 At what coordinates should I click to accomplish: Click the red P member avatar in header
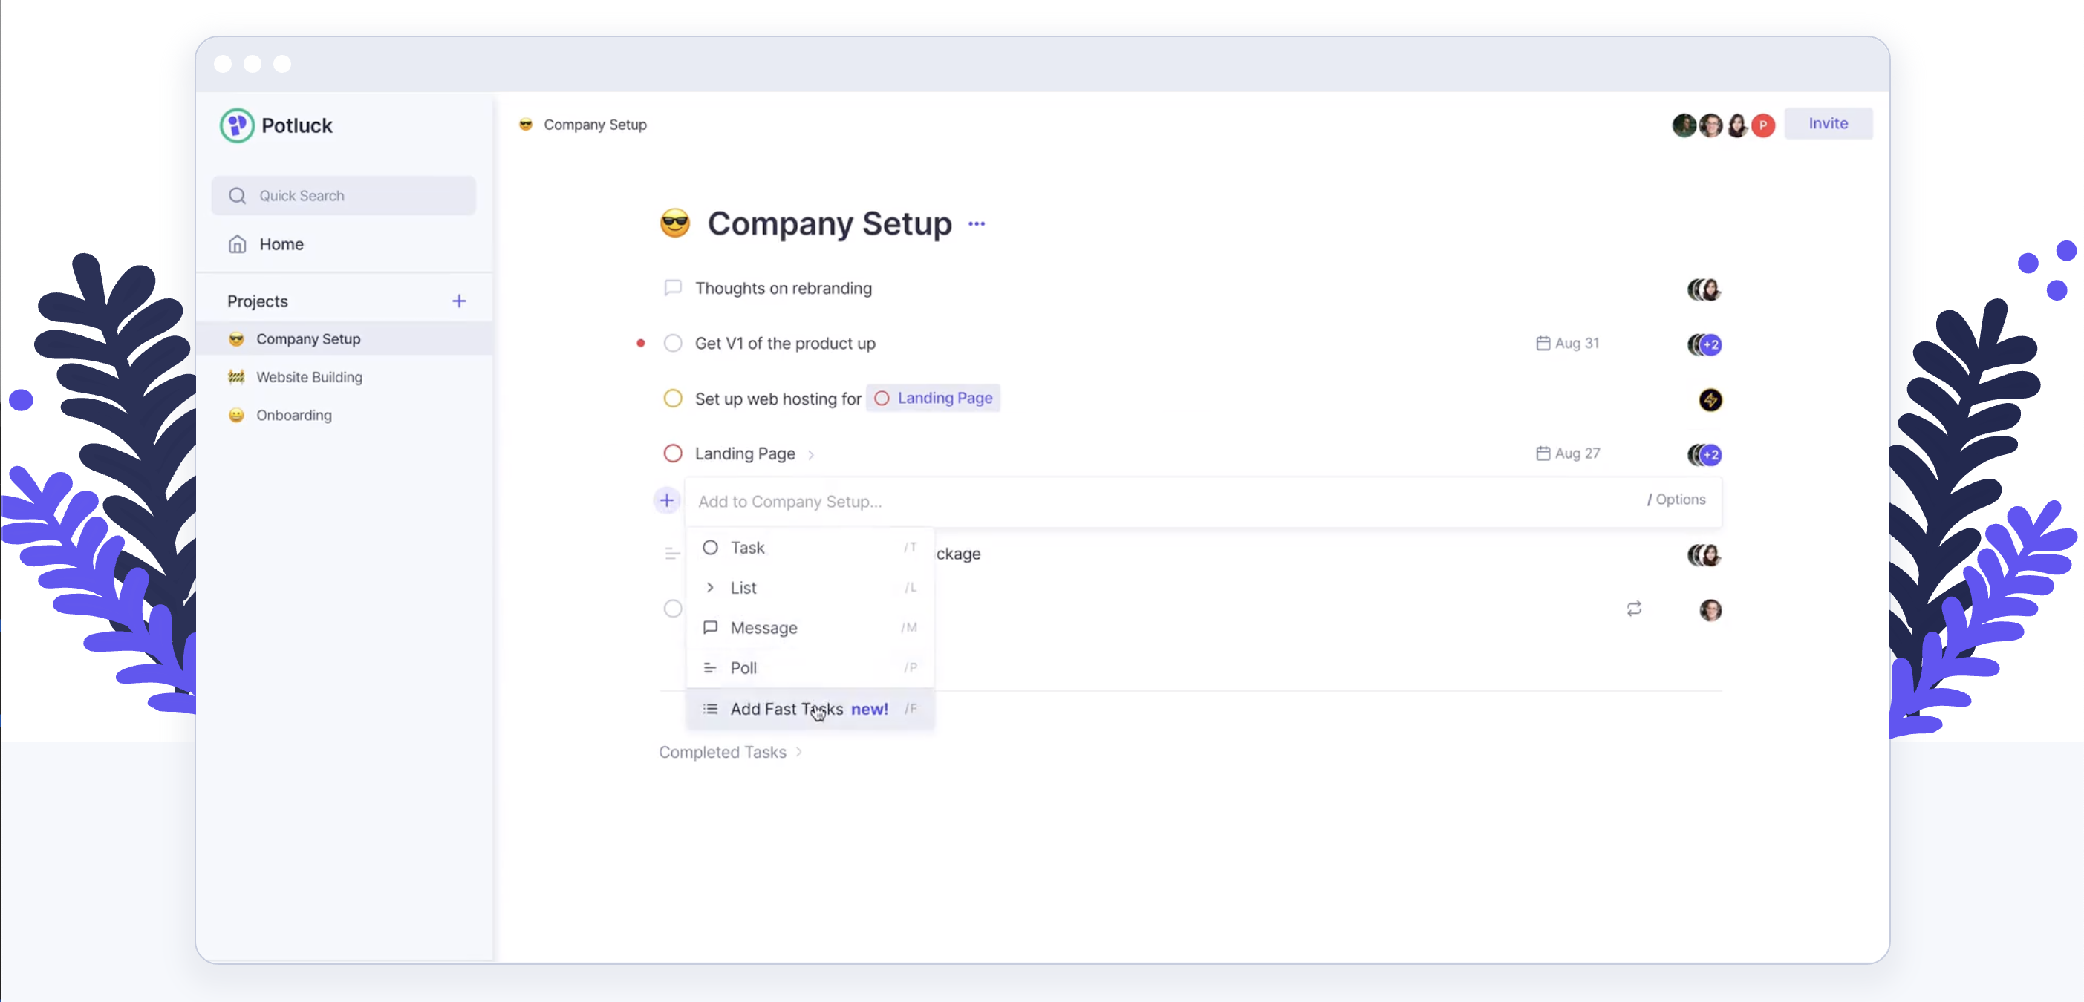click(x=1763, y=125)
